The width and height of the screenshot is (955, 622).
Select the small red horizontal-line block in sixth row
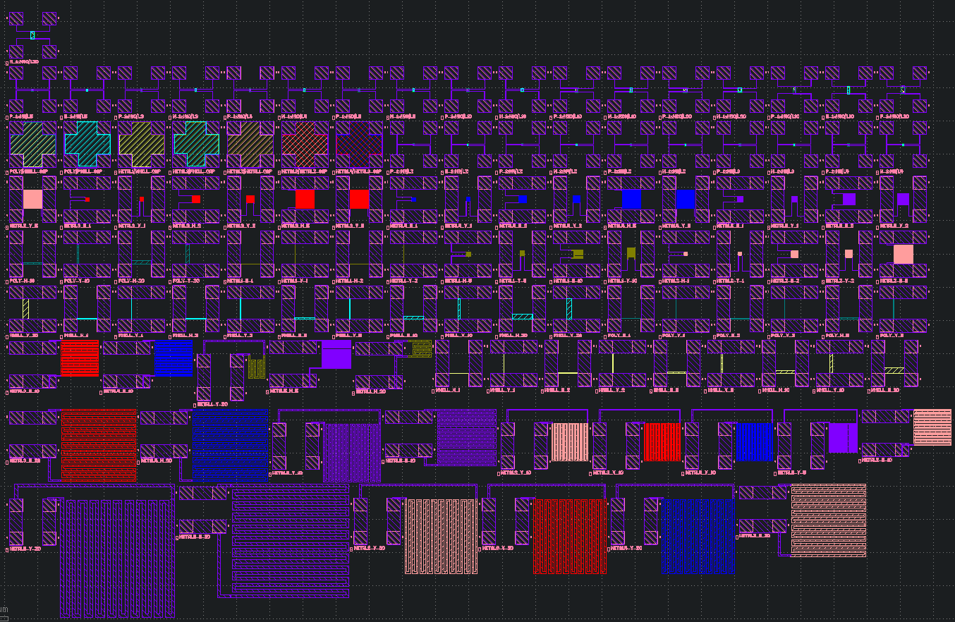(x=79, y=359)
